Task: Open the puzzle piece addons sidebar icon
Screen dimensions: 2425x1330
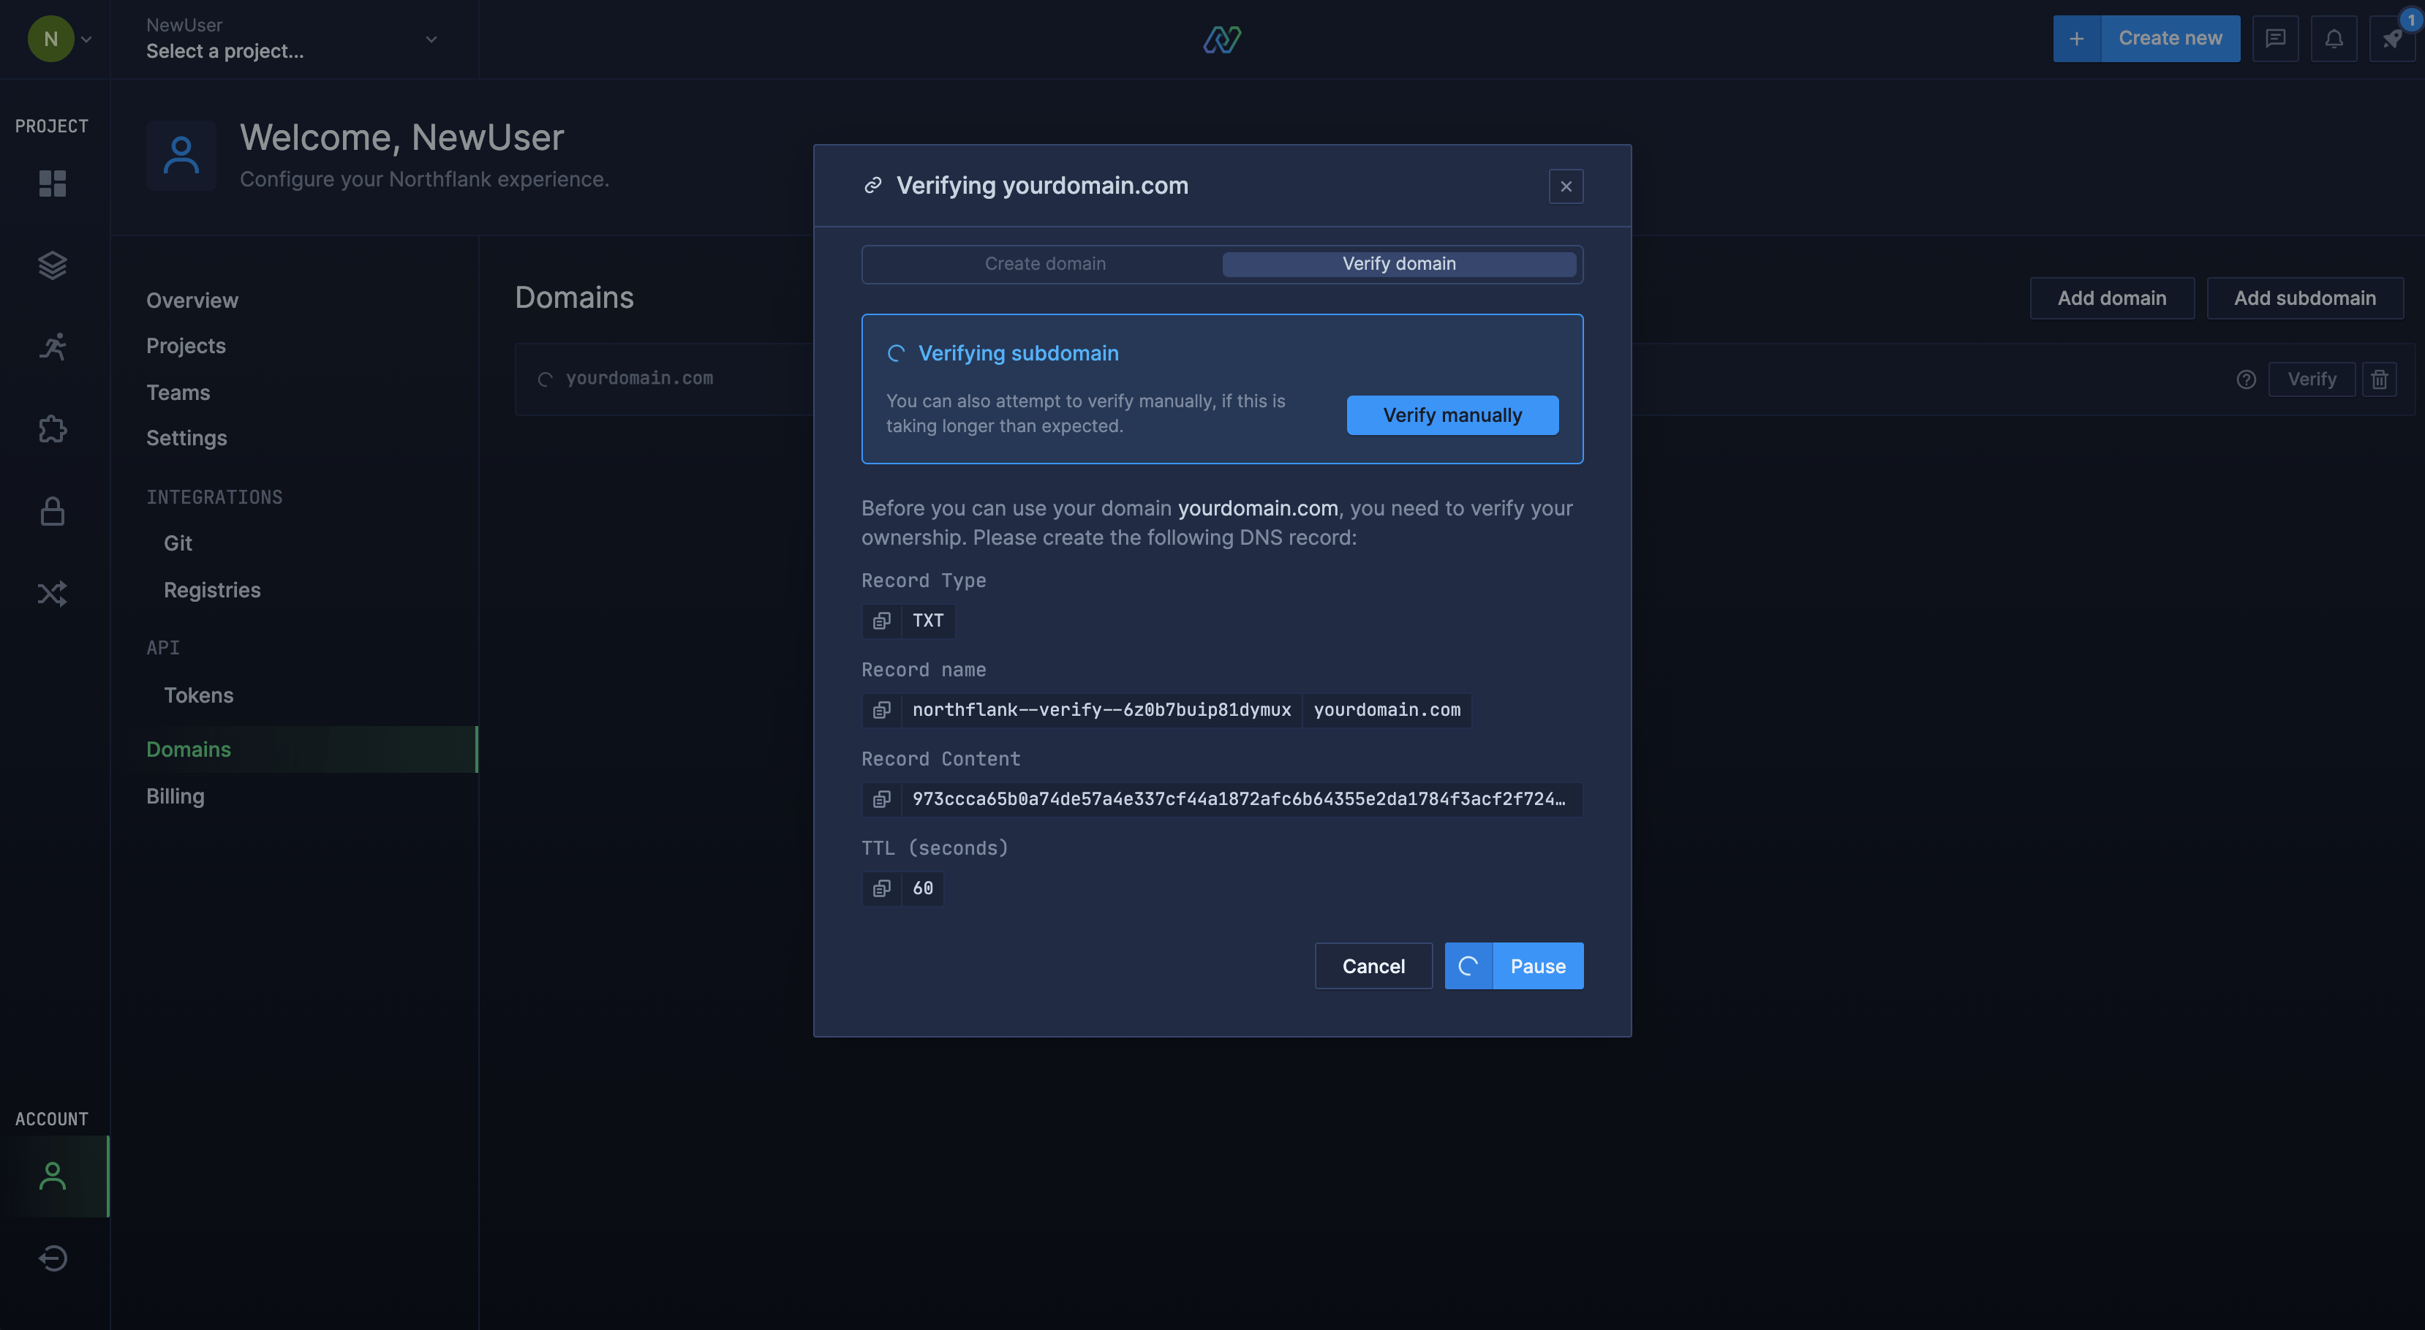Action: [x=53, y=429]
